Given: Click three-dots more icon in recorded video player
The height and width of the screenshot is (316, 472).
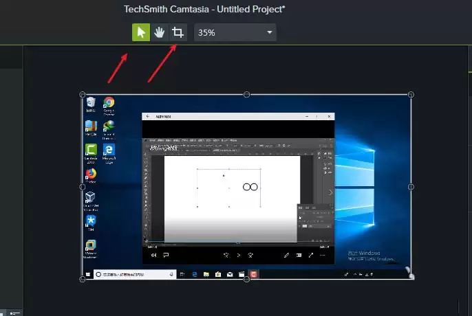Looking at the screenshot, I should pyautogui.click(x=323, y=256).
